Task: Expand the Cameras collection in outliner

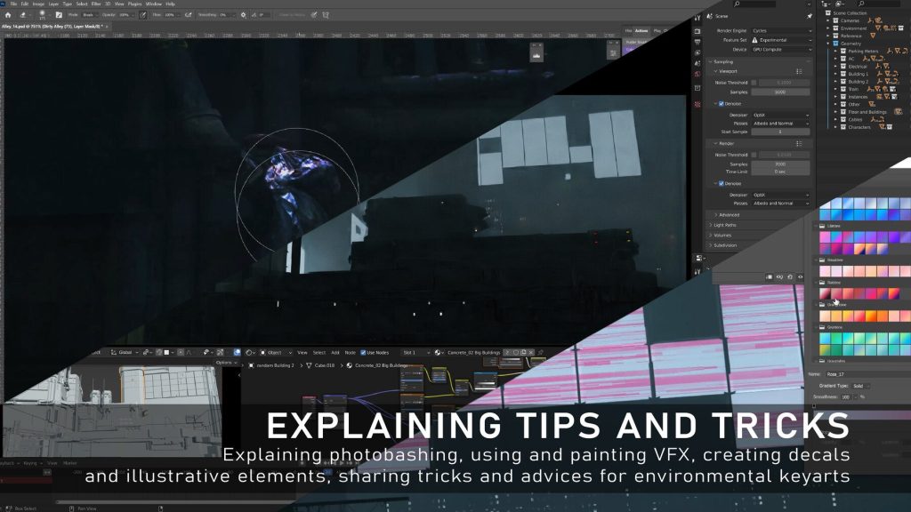Action: click(828, 20)
